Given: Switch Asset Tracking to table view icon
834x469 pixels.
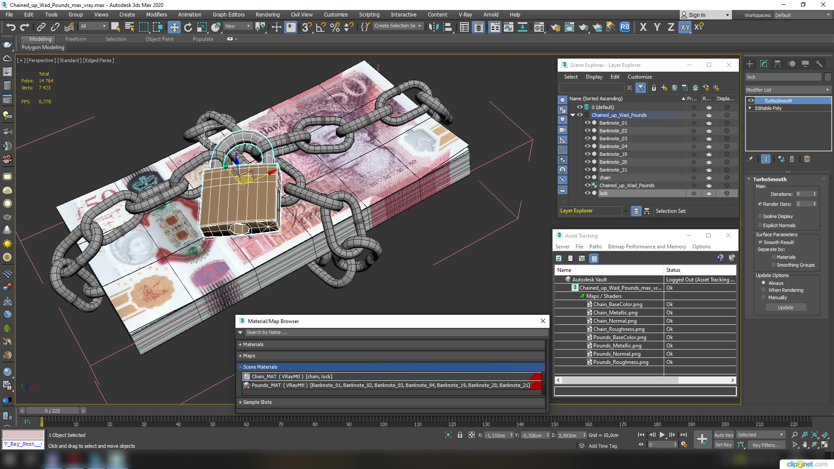Looking at the screenshot, I should point(594,258).
